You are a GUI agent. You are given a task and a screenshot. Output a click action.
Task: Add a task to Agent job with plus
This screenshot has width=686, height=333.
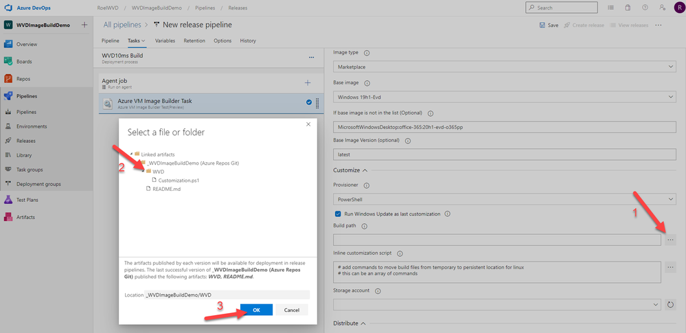tap(308, 82)
